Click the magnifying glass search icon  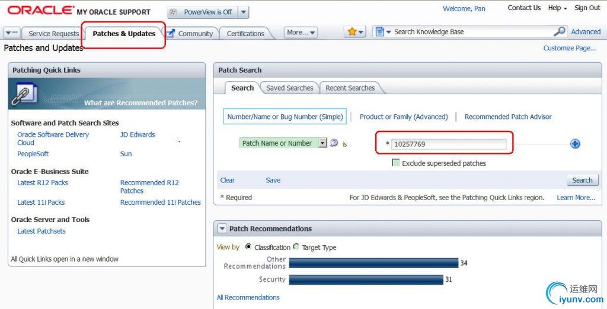click(x=559, y=32)
